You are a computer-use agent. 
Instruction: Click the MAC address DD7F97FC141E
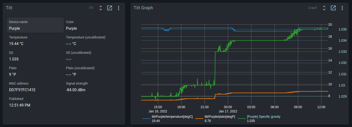coord(22,90)
